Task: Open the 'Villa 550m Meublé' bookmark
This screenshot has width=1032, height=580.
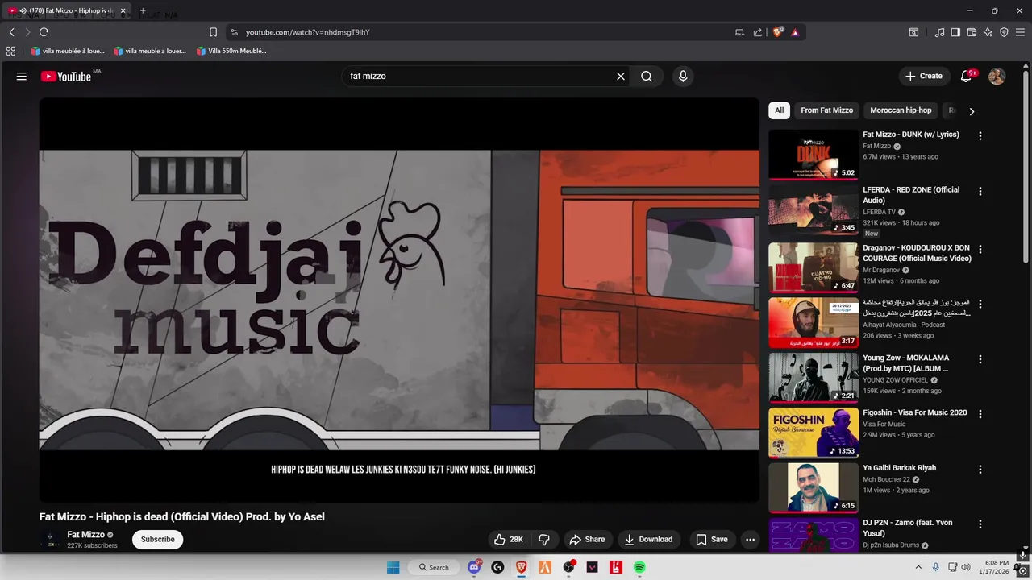Action: click(231, 51)
